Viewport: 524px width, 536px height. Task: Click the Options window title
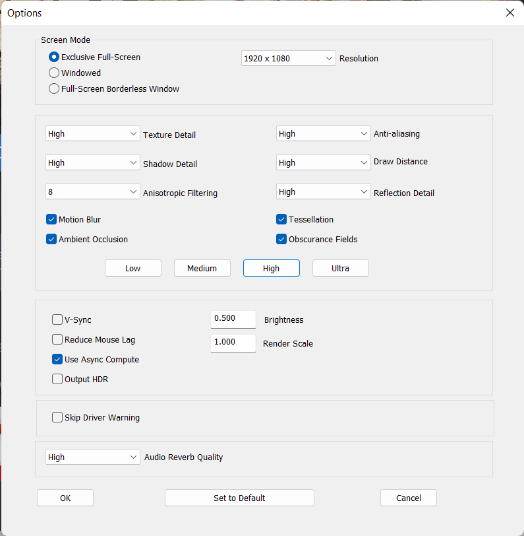coord(24,13)
